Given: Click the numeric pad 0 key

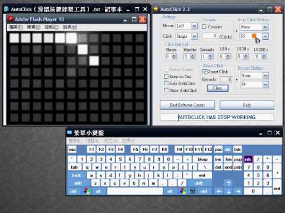Looking at the screenshot, I should click(x=253, y=191).
